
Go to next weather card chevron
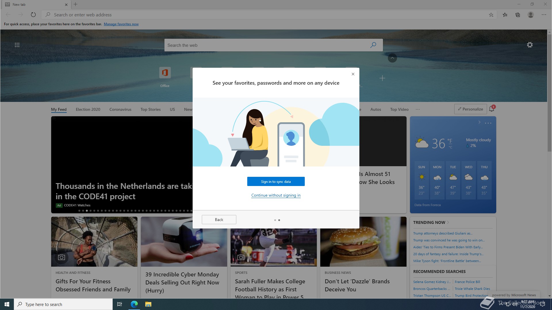479,122
